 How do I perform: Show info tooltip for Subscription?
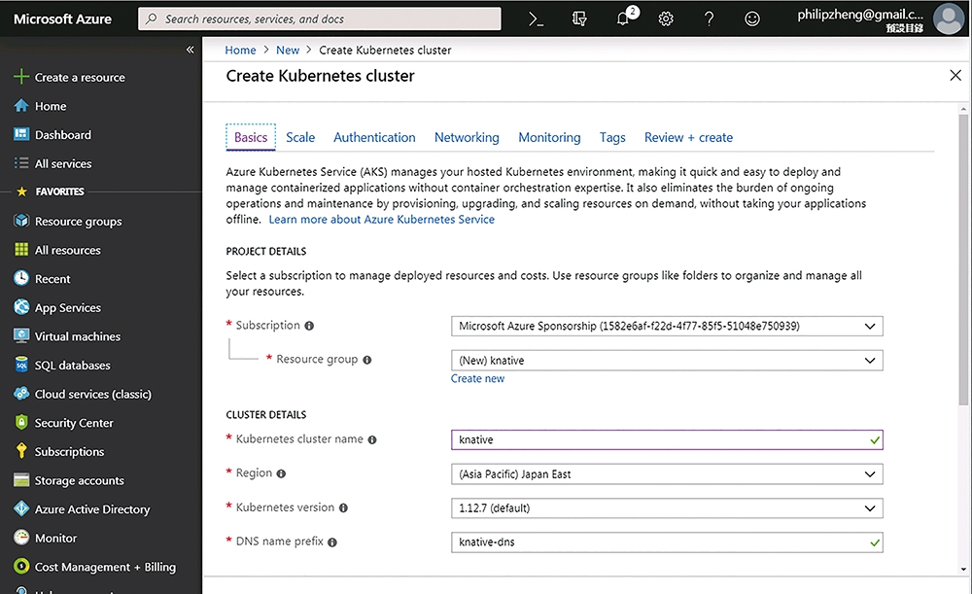click(x=309, y=326)
